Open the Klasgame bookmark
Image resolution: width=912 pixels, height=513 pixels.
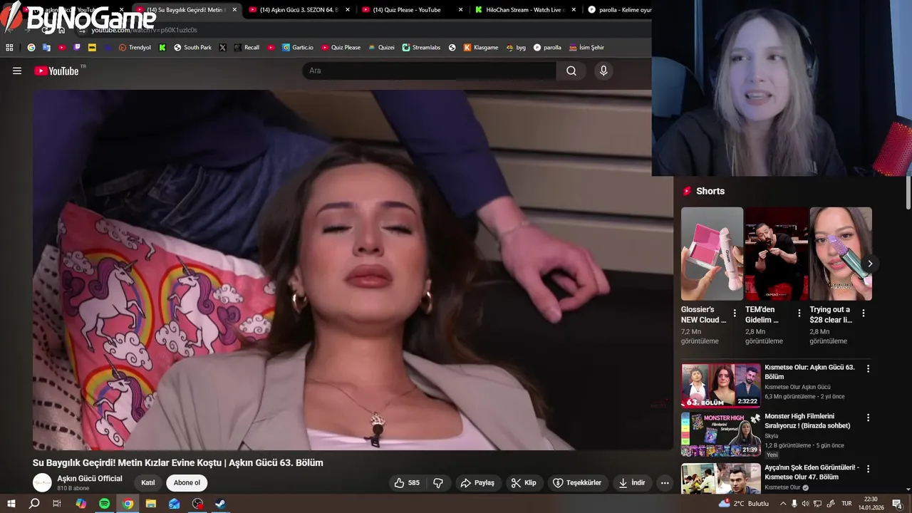481,48
